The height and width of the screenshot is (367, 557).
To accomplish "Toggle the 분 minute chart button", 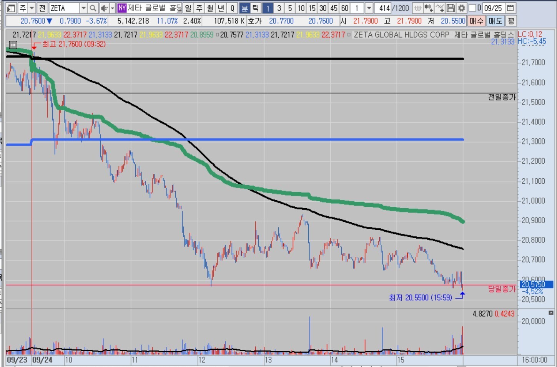I will 244,8.
